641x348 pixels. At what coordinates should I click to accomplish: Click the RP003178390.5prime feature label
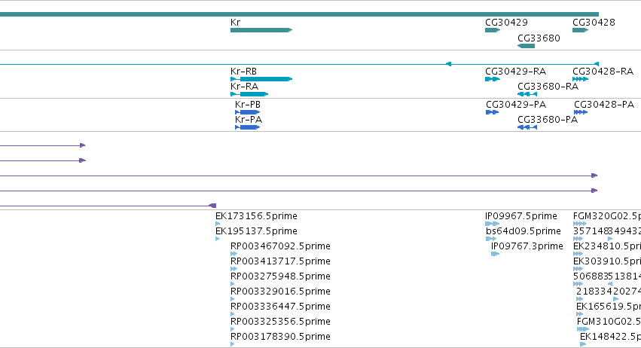click(x=280, y=337)
